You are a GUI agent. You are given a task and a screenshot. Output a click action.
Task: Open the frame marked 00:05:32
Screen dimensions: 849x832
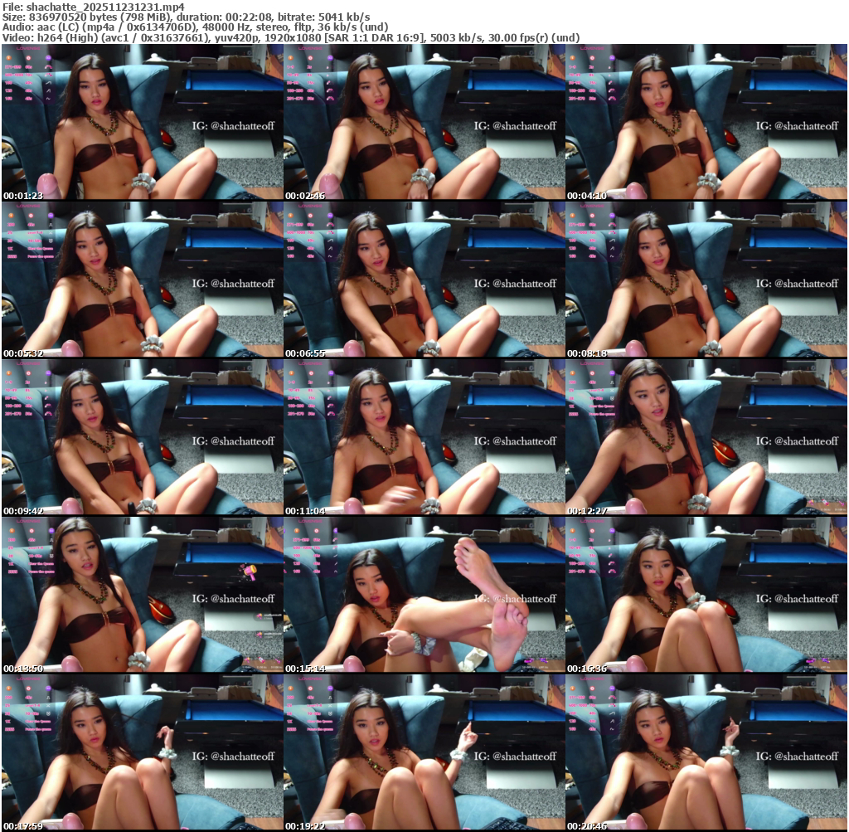pyautogui.click(x=143, y=280)
